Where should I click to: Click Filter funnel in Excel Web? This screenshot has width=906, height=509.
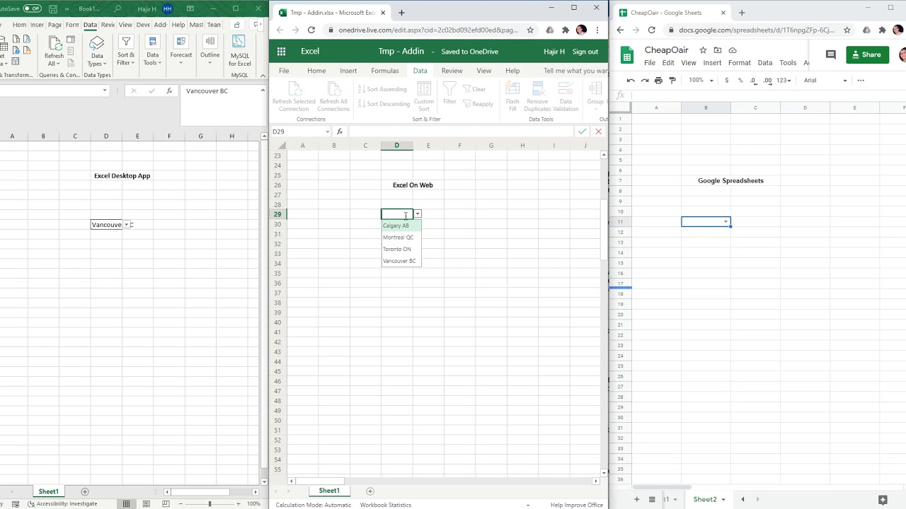coord(449,93)
